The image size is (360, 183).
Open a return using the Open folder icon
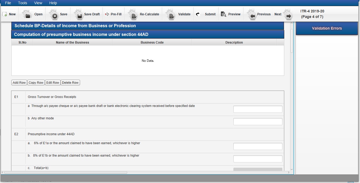pyautogui.click(x=27, y=15)
